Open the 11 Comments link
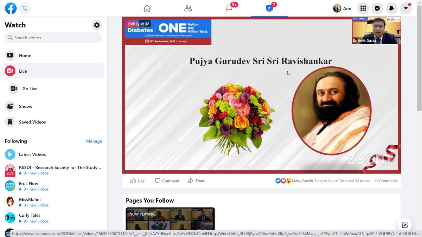This screenshot has width=422, height=237. [386, 181]
